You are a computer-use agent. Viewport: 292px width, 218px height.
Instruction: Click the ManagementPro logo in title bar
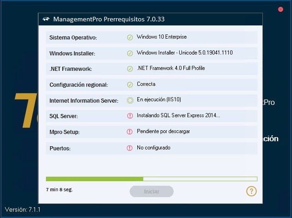pyautogui.click(x=46, y=19)
